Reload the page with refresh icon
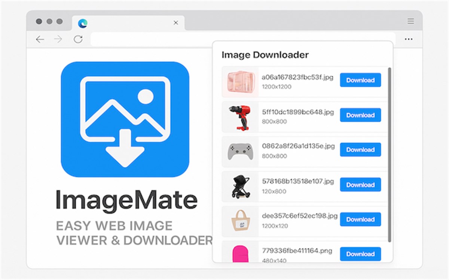This screenshot has width=449, height=280. 78,39
